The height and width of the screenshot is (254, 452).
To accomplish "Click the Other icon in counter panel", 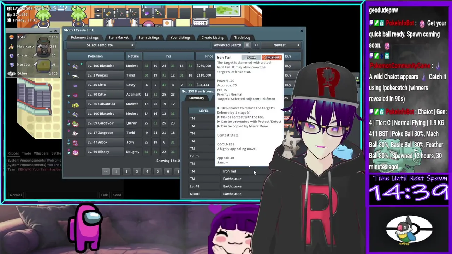I will click(11, 74).
